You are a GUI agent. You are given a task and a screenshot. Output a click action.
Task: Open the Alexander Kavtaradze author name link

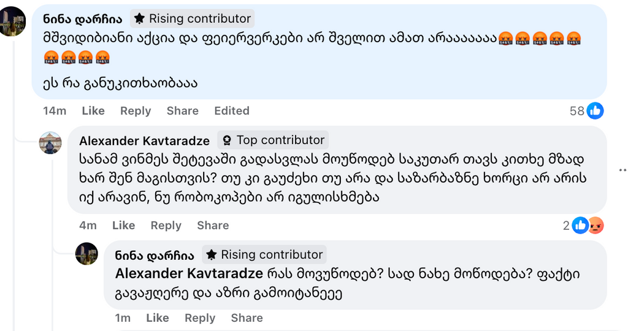coord(144,141)
